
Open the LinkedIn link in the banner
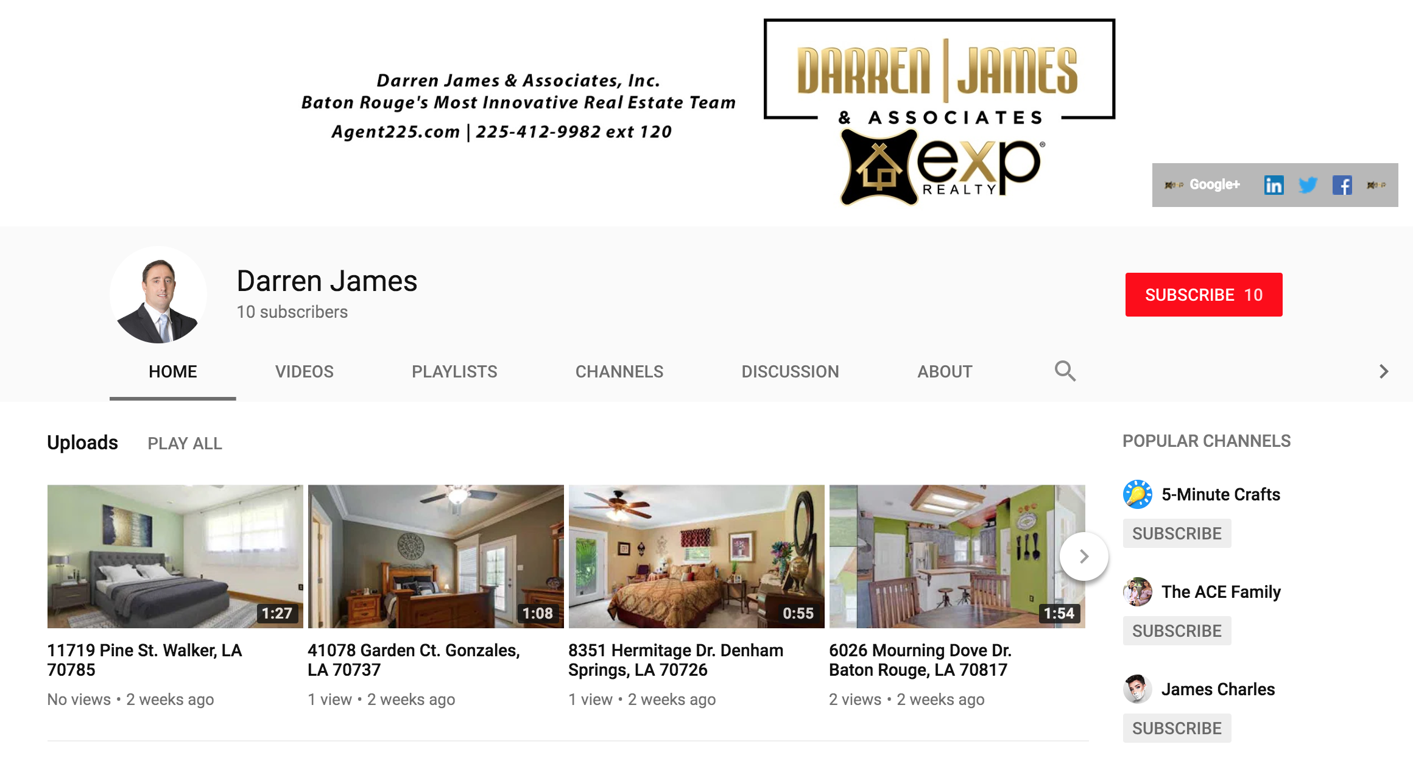[x=1274, y=185]
